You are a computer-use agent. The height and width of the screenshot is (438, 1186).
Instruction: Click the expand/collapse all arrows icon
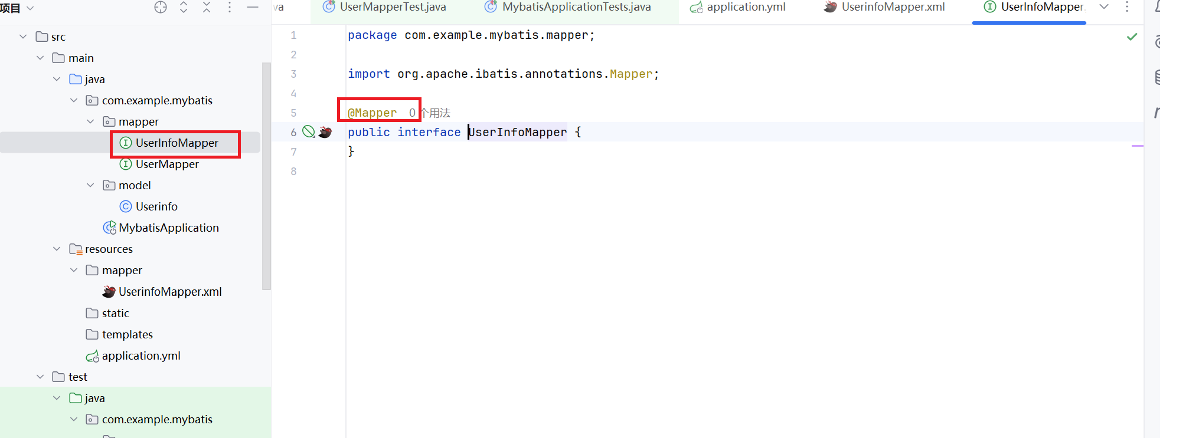[x=184, y=8]
